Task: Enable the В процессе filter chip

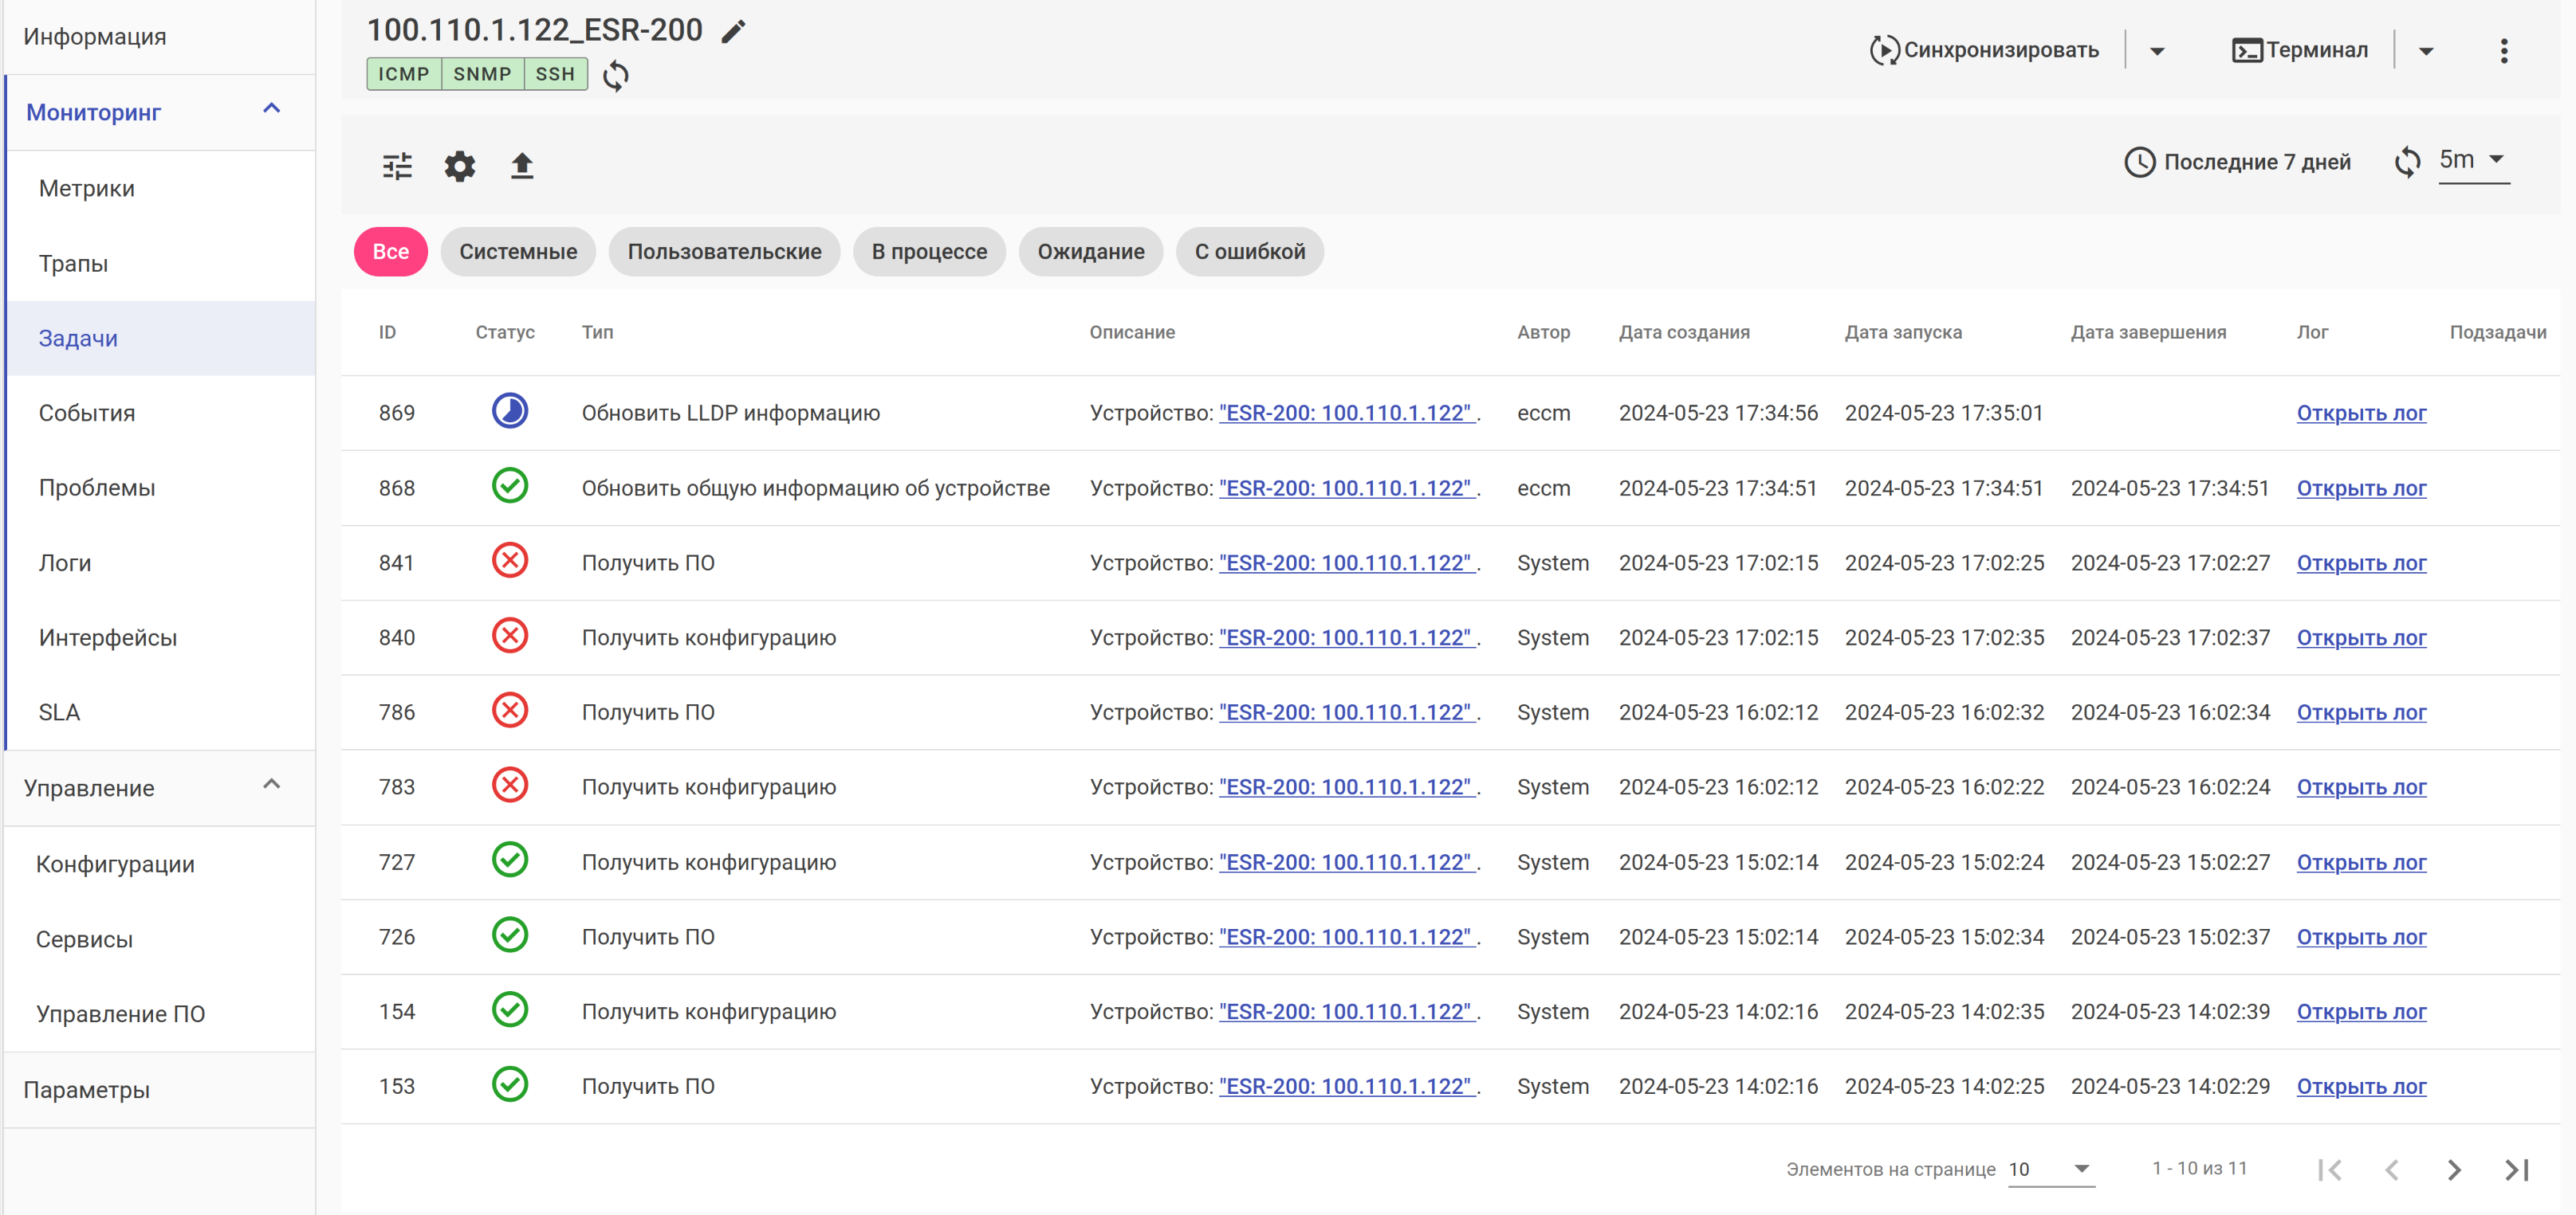Action: tap(928, 252)
